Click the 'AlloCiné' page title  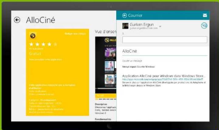(40, 20)
